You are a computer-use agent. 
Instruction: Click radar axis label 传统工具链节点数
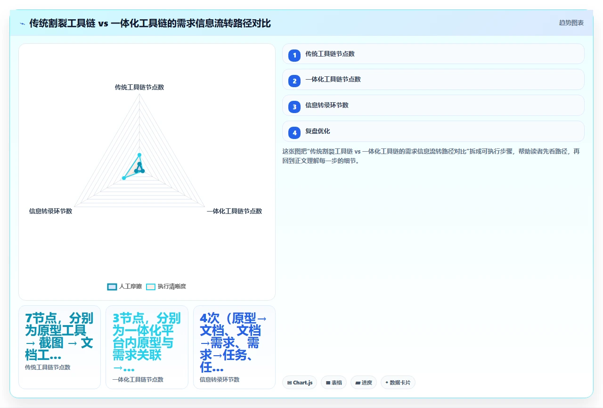coord(139,87)
